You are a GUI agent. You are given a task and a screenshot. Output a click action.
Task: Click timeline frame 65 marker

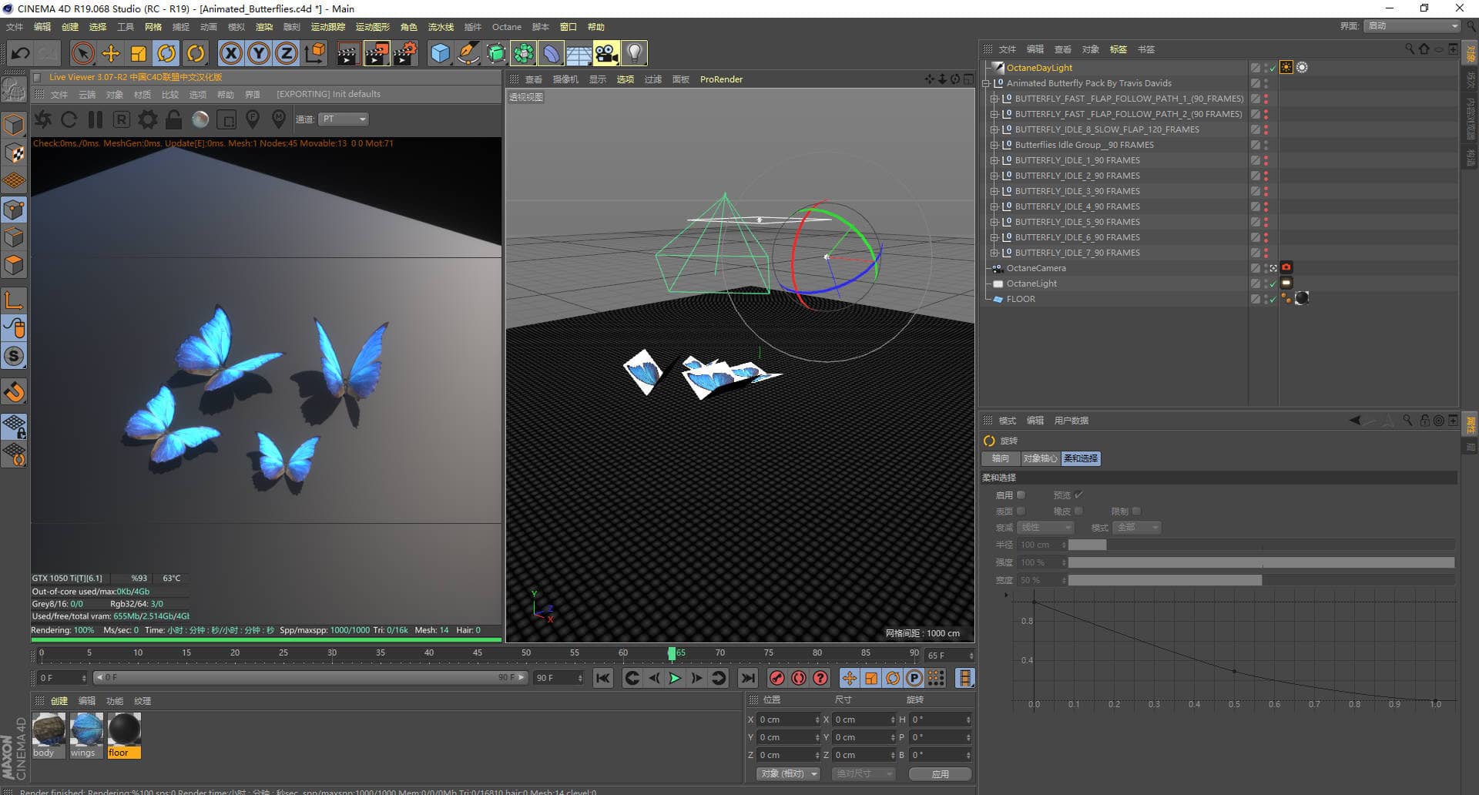672,653
